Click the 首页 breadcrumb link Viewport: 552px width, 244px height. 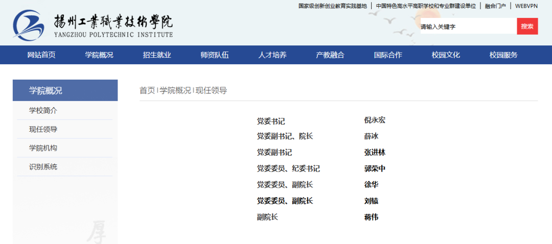[x=147, y=90]
